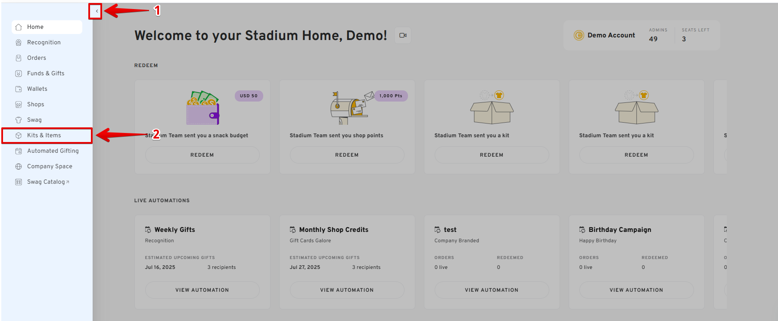Click the Wallets icon in the sidebar
The image size is (778, 321).
(19, 89)
